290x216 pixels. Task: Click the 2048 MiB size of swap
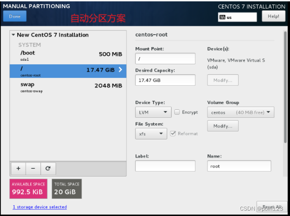point(109,85)
